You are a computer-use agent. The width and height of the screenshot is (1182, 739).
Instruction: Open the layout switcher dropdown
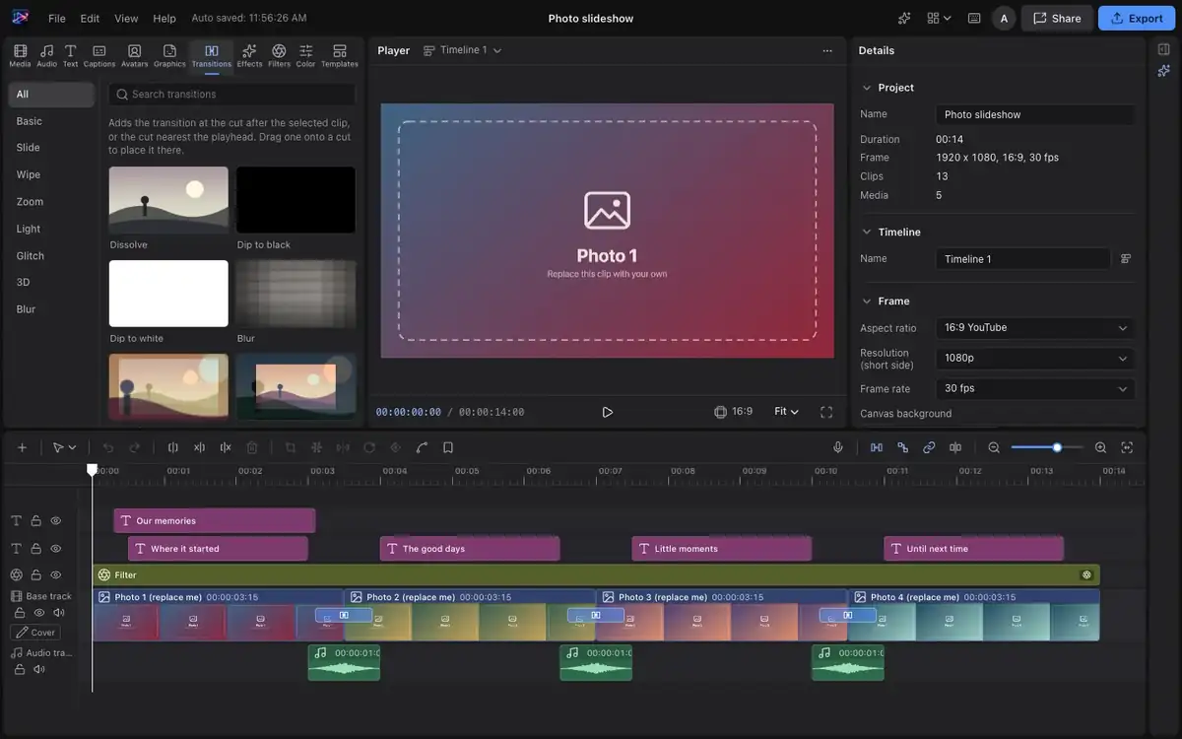pos(939,18)
